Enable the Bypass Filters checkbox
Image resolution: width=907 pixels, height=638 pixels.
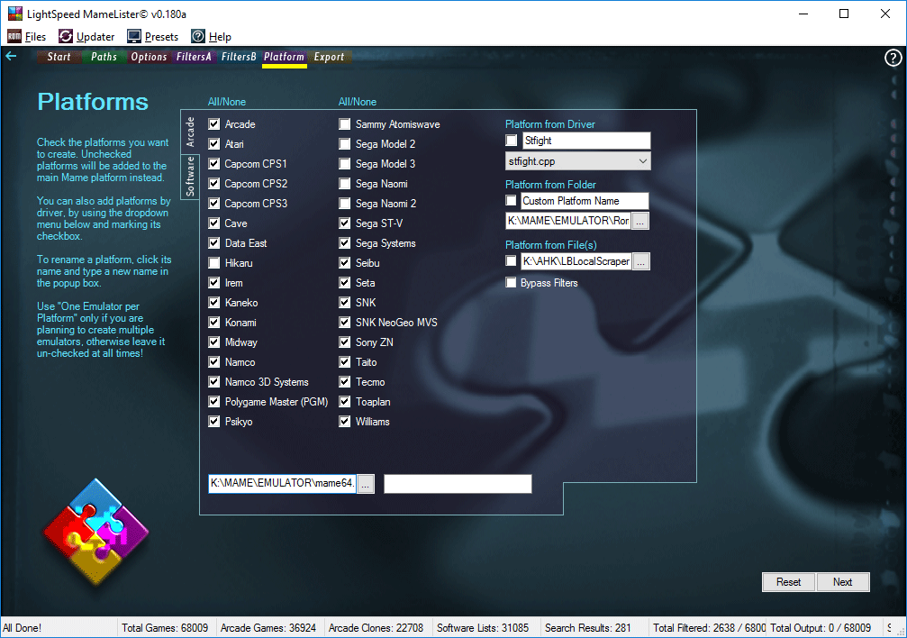(x=511, y=283)
